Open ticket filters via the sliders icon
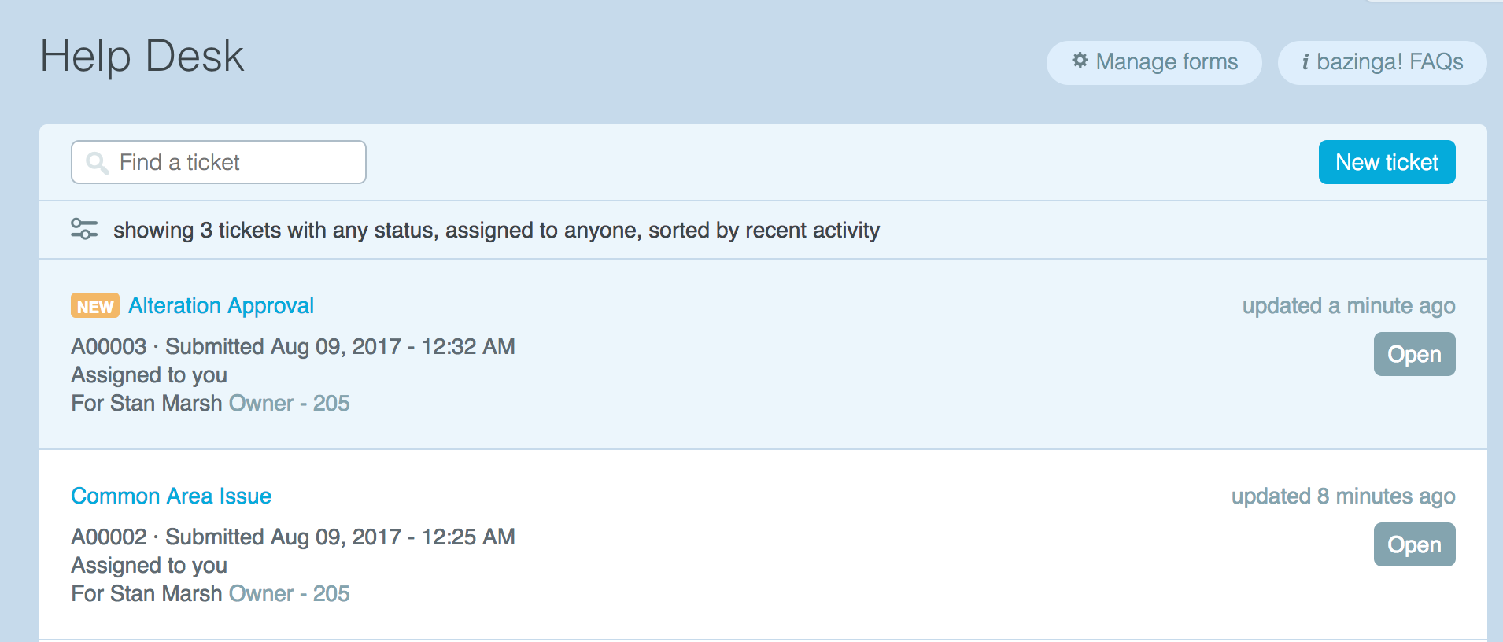1503x642 pixels. point(84,229)
